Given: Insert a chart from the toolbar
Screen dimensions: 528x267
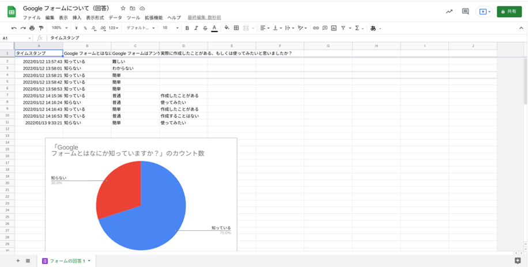Looking at the screenshot, I should point(334,28).
